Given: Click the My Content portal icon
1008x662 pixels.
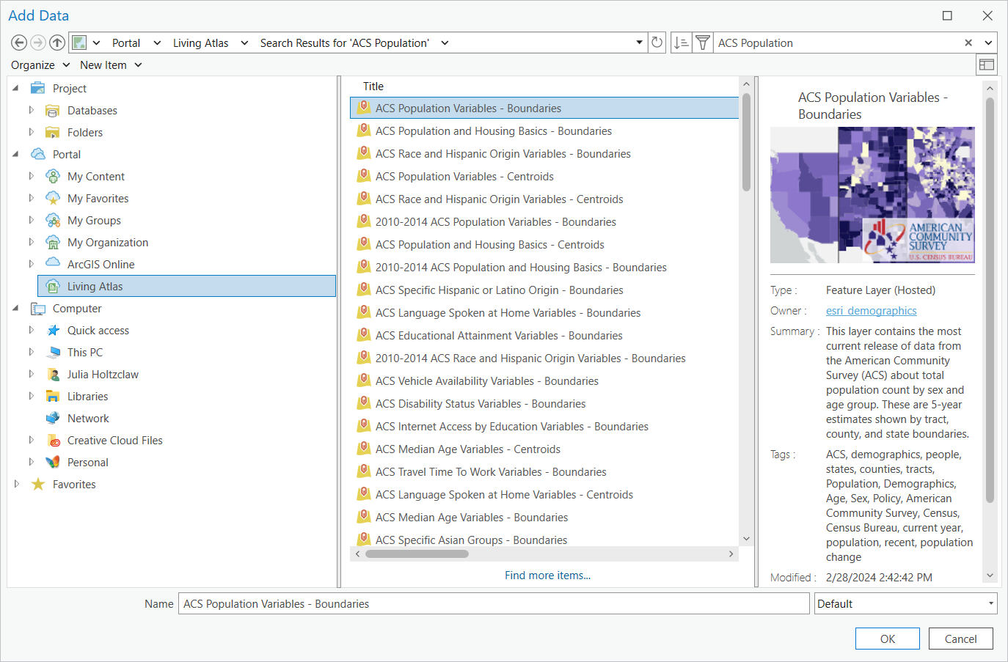Looking at the screenshot, I should pyautogui.click(x=52, y=177).
